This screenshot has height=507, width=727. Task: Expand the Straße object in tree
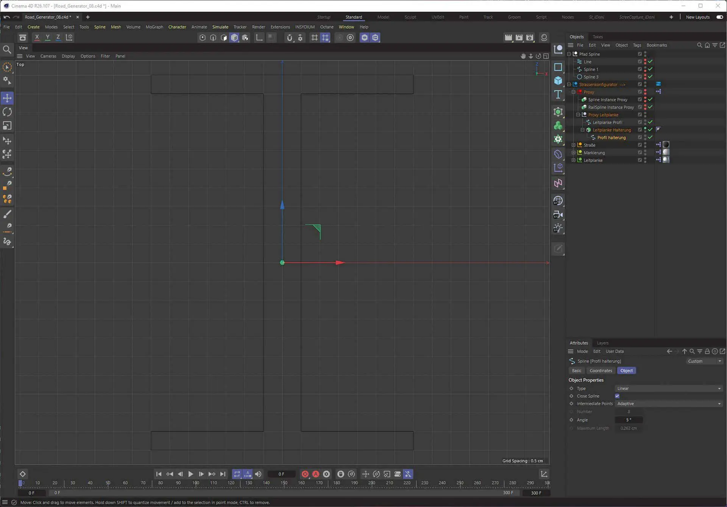coord(573,145)
